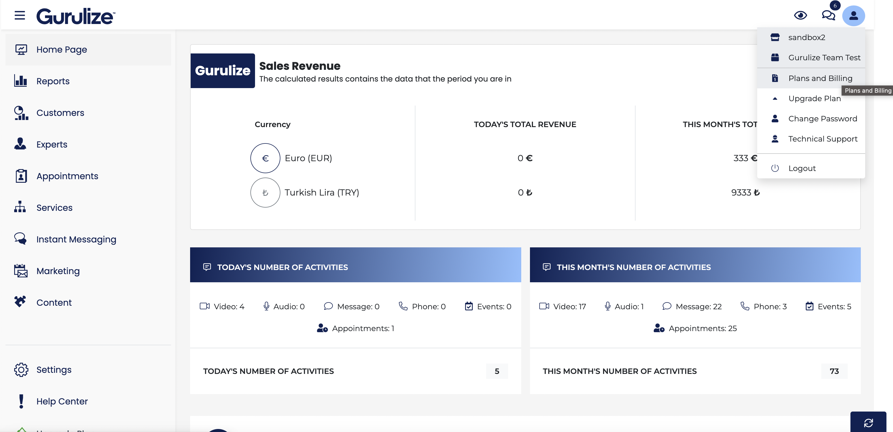Screen dimensions: 893x432
Task: Select the Turkish Lira currency circle
Action: (x=265, y=193)
